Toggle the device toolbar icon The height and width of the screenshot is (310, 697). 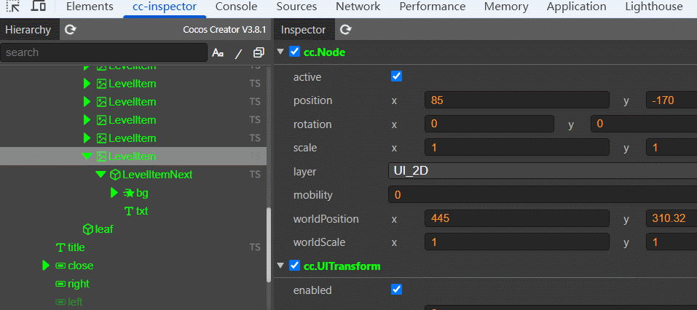point(38,7)
